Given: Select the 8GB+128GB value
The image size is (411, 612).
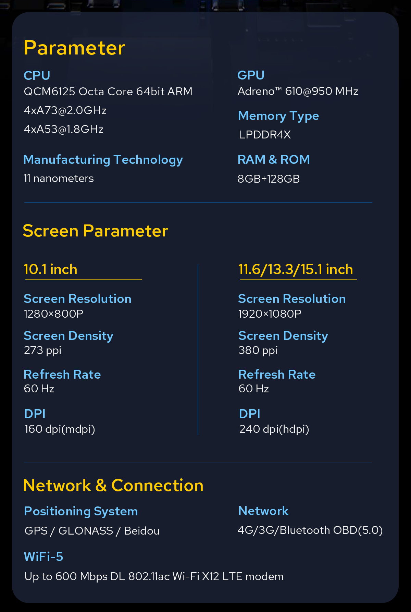Looking at the screenshot, I should pos(269,179).
